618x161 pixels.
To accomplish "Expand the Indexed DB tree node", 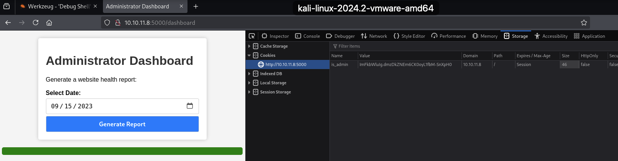I will pos(249,74).
